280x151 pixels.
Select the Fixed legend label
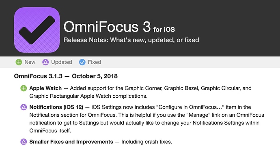point(94,62)
